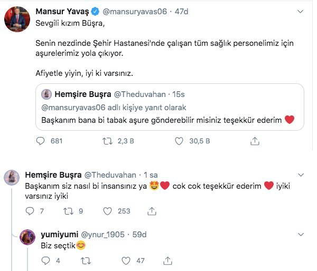
Task: Click the @Theduvahan handle in the reply
Action: [x=108, y=175]
